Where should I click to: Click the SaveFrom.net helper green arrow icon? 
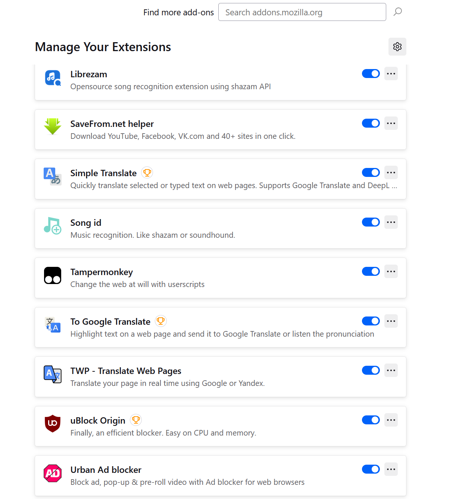tap(53, 127)
